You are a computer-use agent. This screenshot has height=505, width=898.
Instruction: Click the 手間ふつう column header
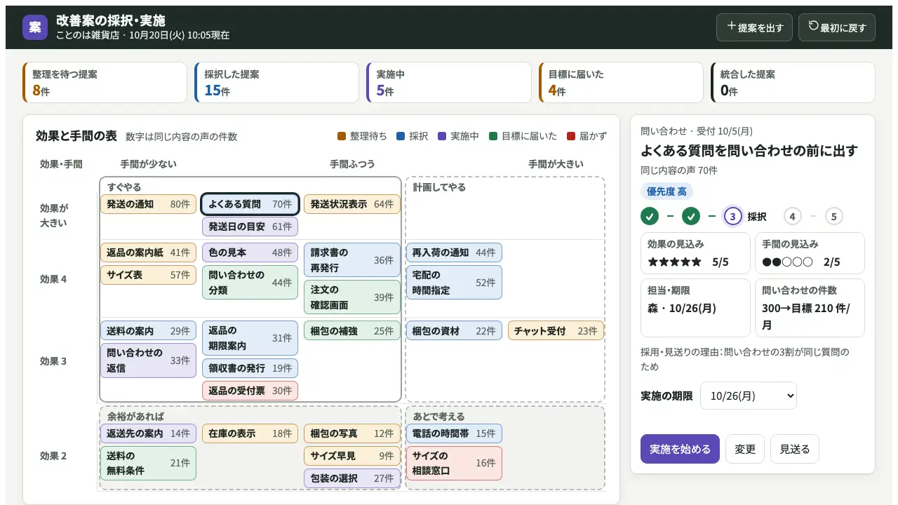click(x=352, y=164)
